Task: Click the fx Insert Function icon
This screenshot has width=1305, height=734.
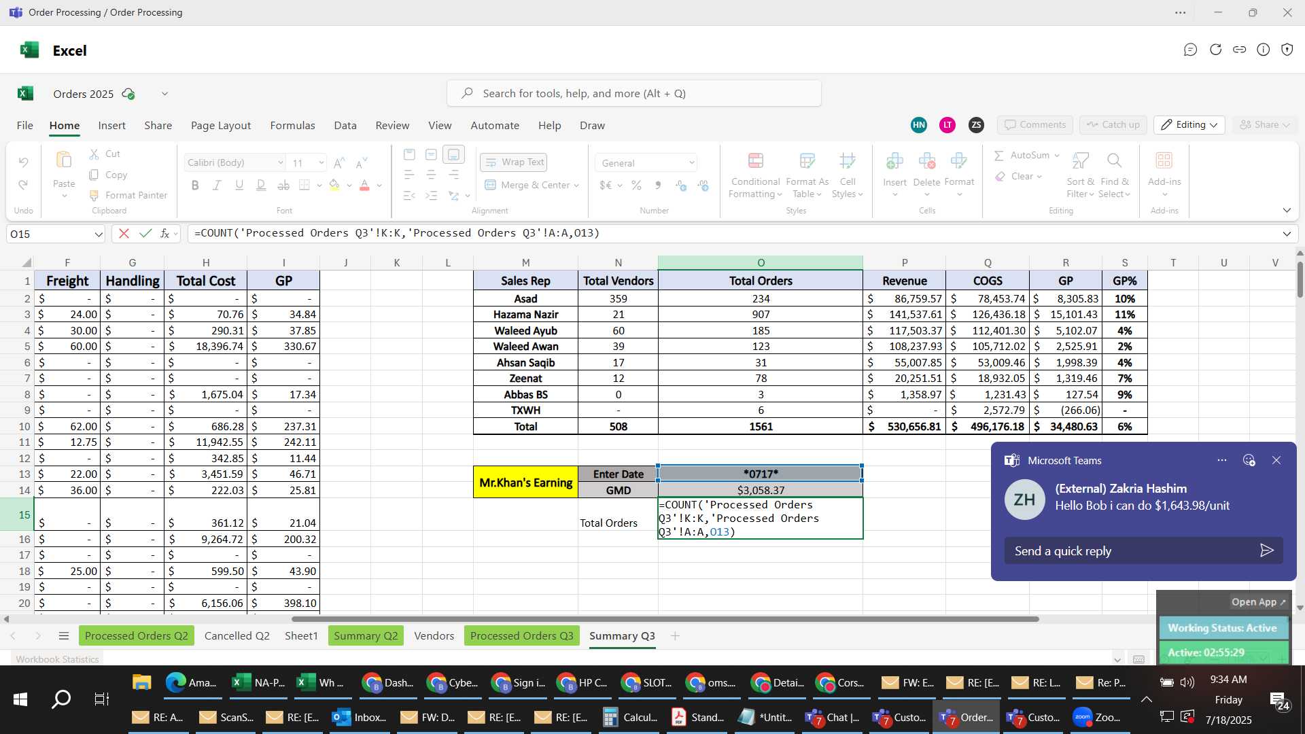Action: 164,233
